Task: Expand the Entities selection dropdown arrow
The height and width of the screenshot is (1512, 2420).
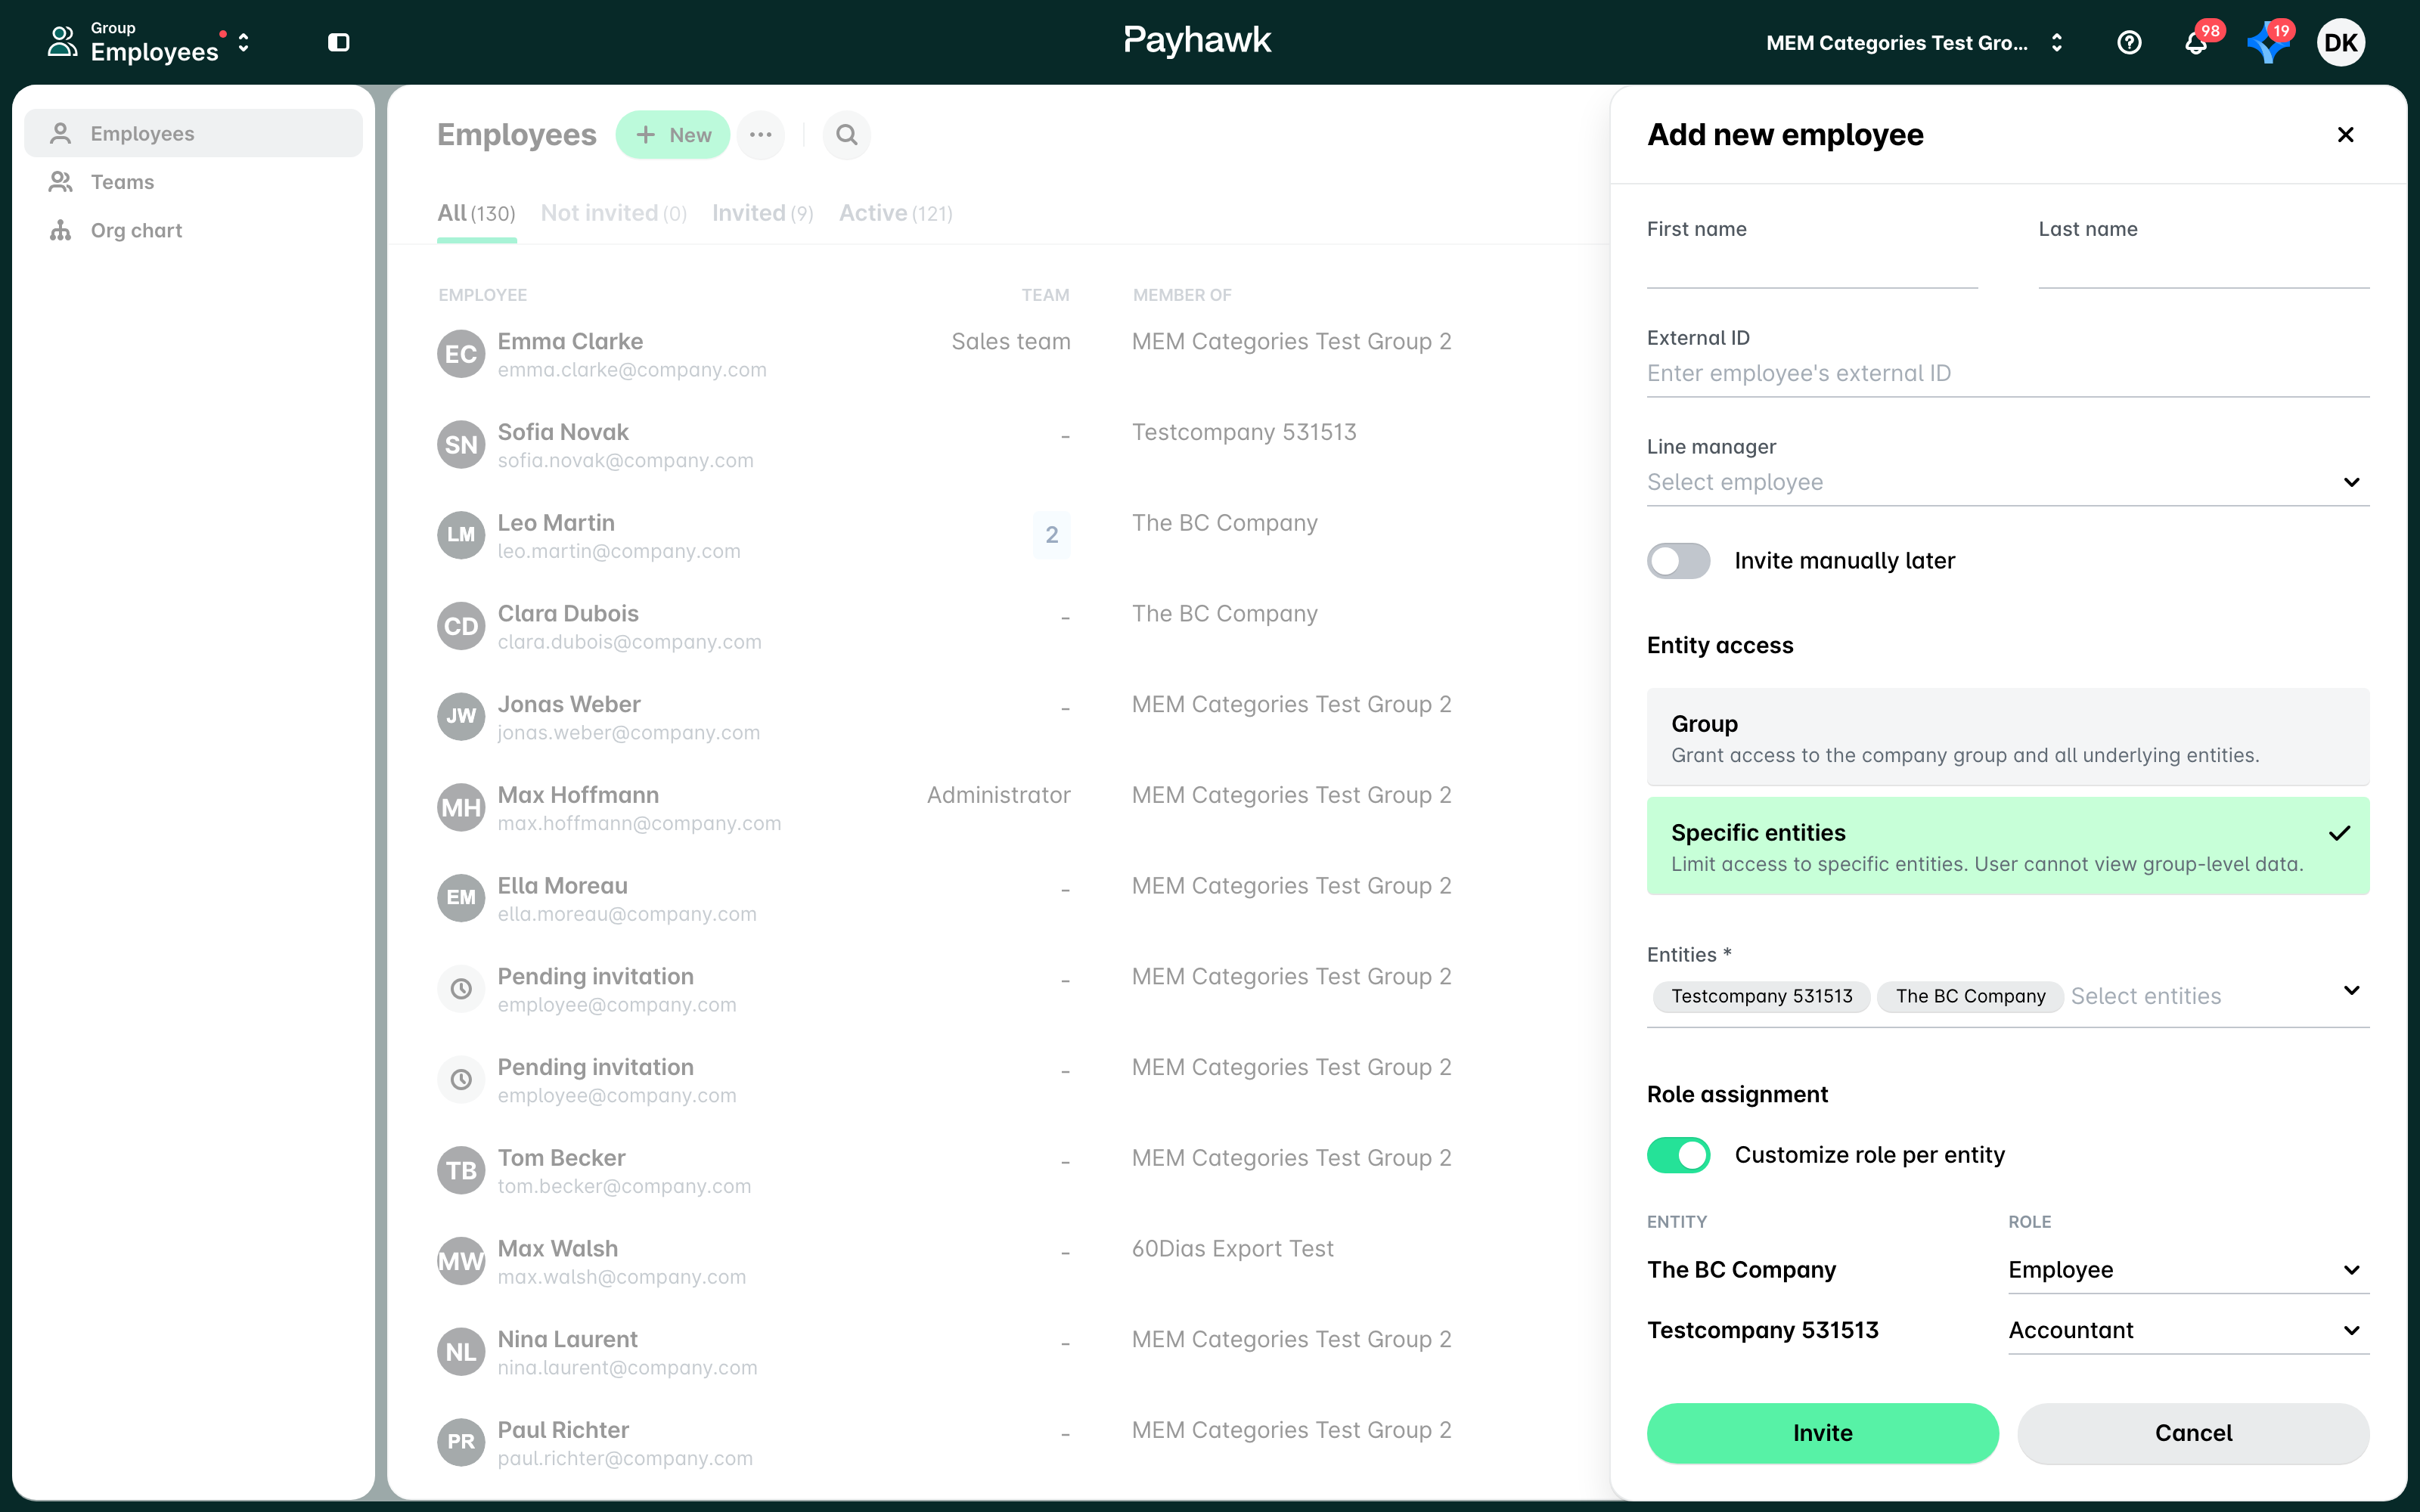Action: click(x=2352, y=990)
